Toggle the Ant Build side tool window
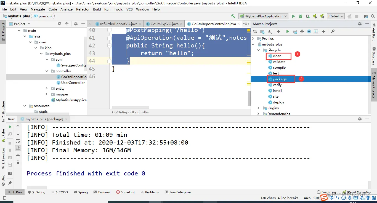Screen dimensions: 377x203 [x=374, y=32]
